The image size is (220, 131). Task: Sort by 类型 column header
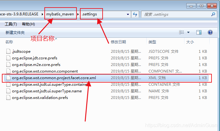(152, 42)
